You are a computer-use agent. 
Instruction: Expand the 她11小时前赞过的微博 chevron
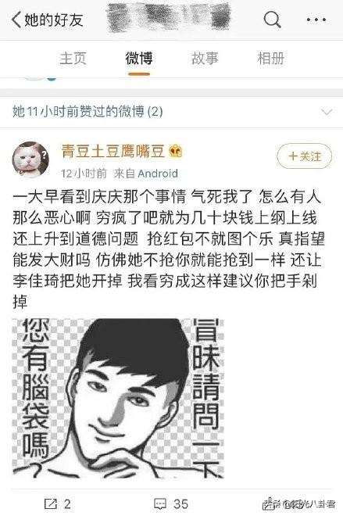pyautogui.click(x=327, y=112)
